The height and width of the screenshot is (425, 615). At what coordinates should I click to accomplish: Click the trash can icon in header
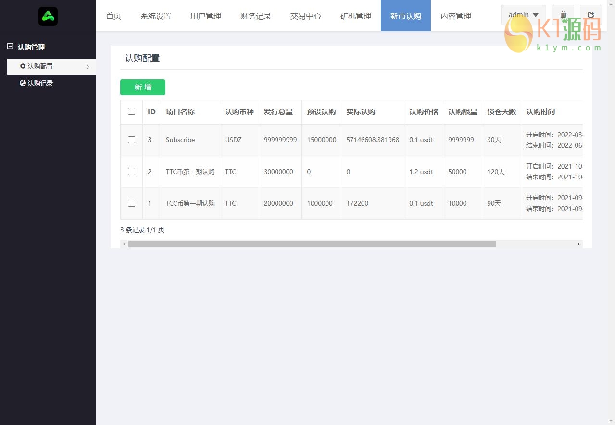[563, 15]
